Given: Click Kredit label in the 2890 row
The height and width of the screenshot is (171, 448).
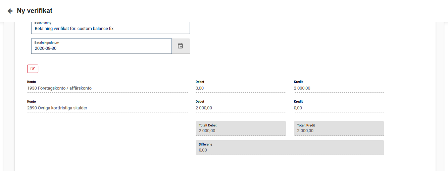Looking at the screenshot, I should tap(298, 101).
